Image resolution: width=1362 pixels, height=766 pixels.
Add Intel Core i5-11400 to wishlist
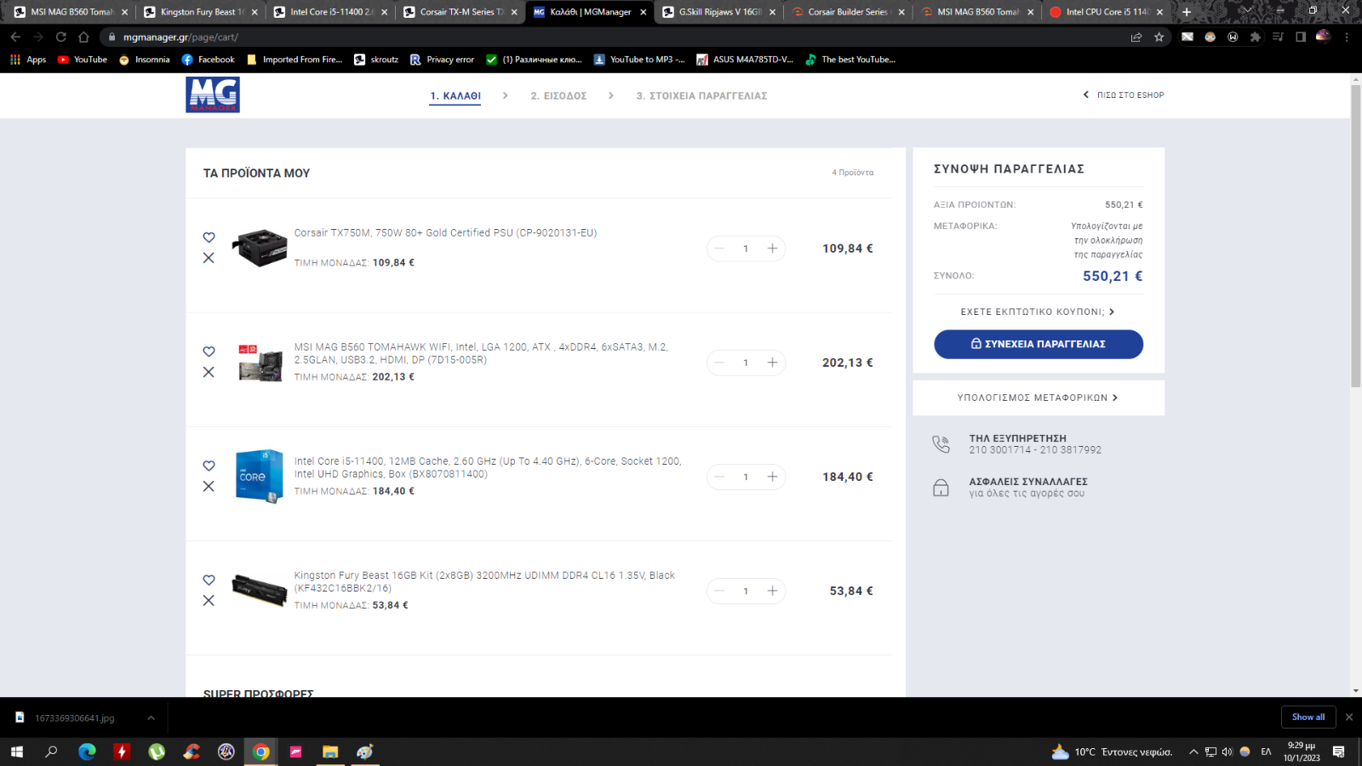[x=209, y=466]
